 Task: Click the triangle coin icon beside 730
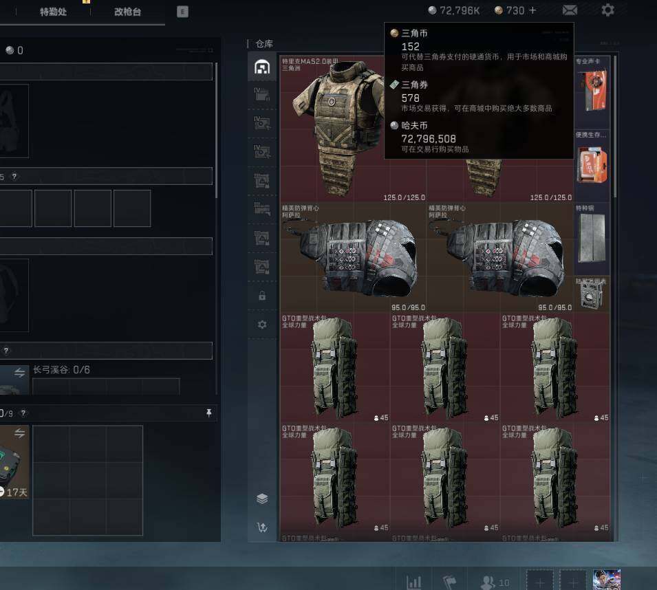coord(499,10)
